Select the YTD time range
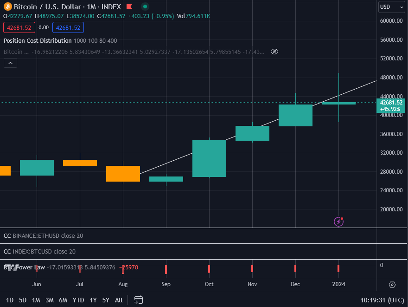Screen dimensions: 408x307 pos(78,300)
